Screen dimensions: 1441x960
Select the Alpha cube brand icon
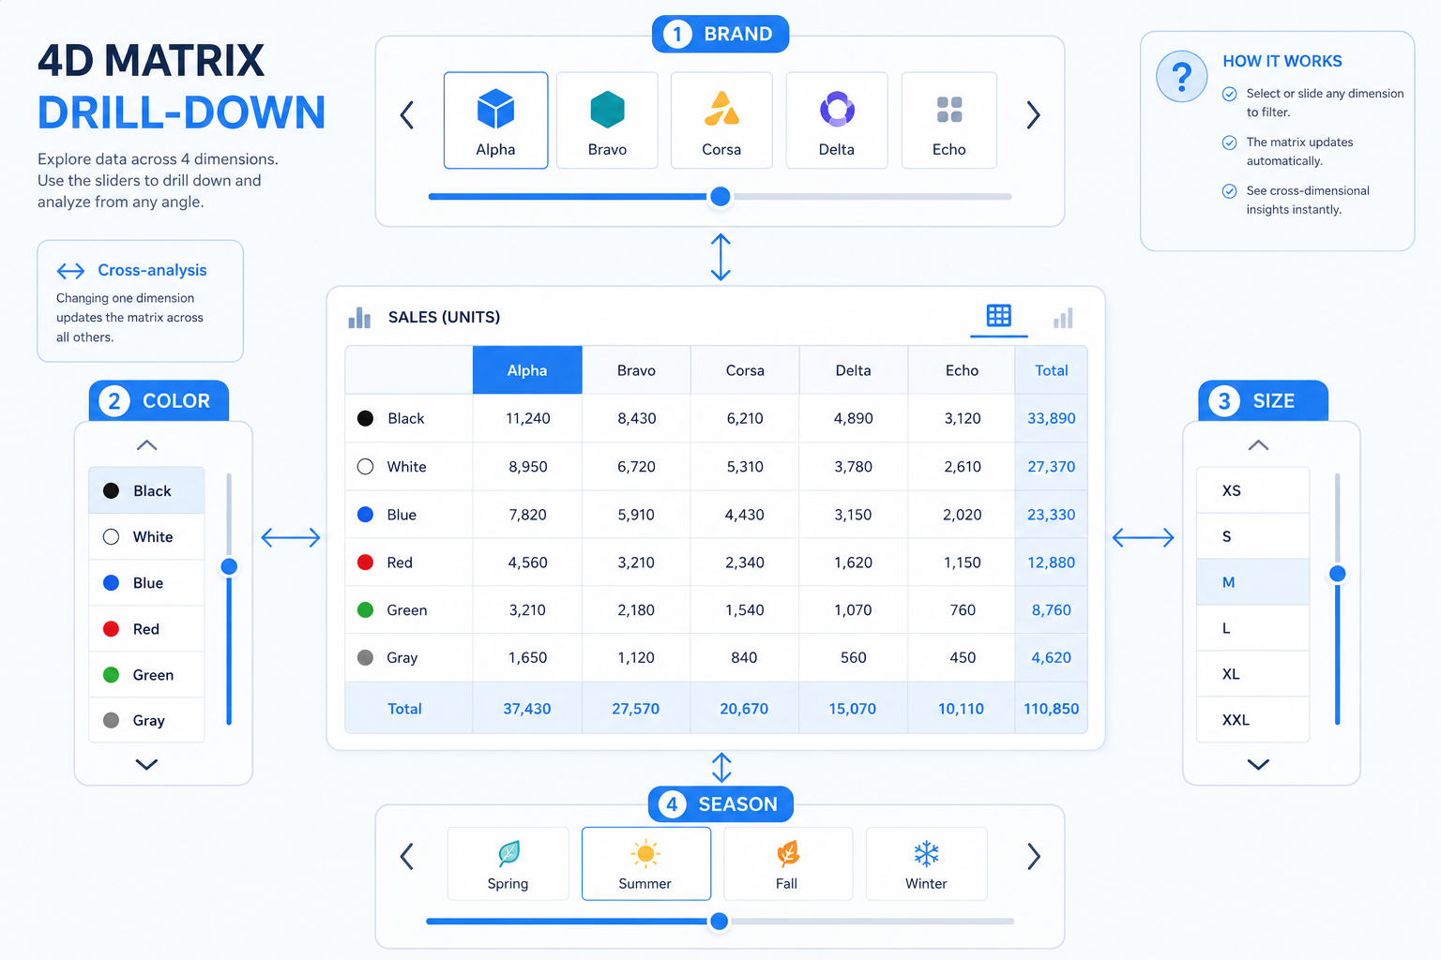click(x=495, y=109)
